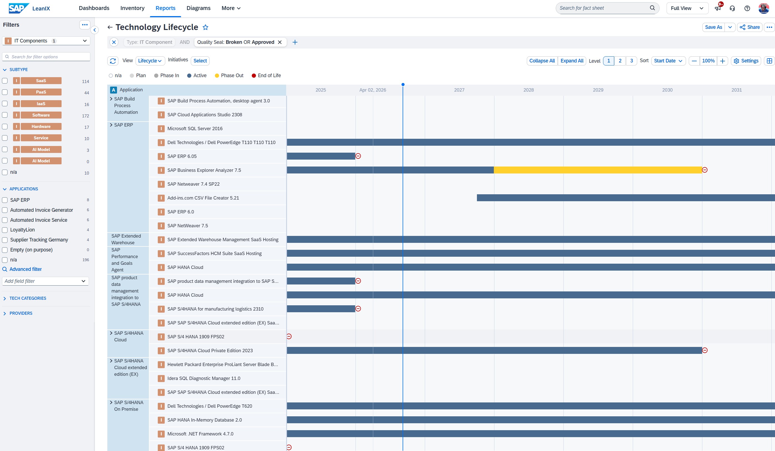Check the SaaS subtype filter
The height and width of the screenshot is (451, 775).
click(x=5, y=81)
